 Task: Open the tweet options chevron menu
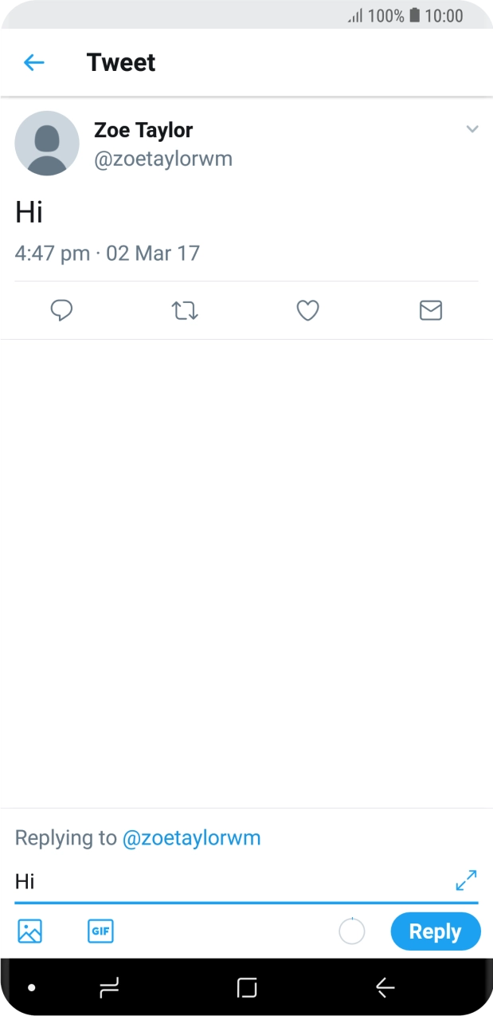(472, 128)
